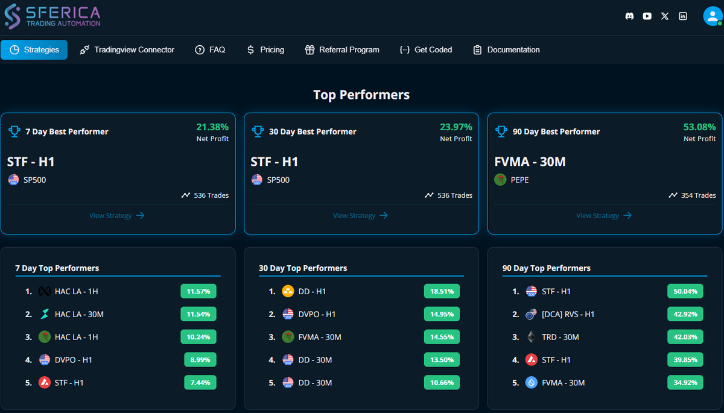Click the Sferica Trading Automation logo
Screen dimensions: 724x413
[x=52, y=17]
